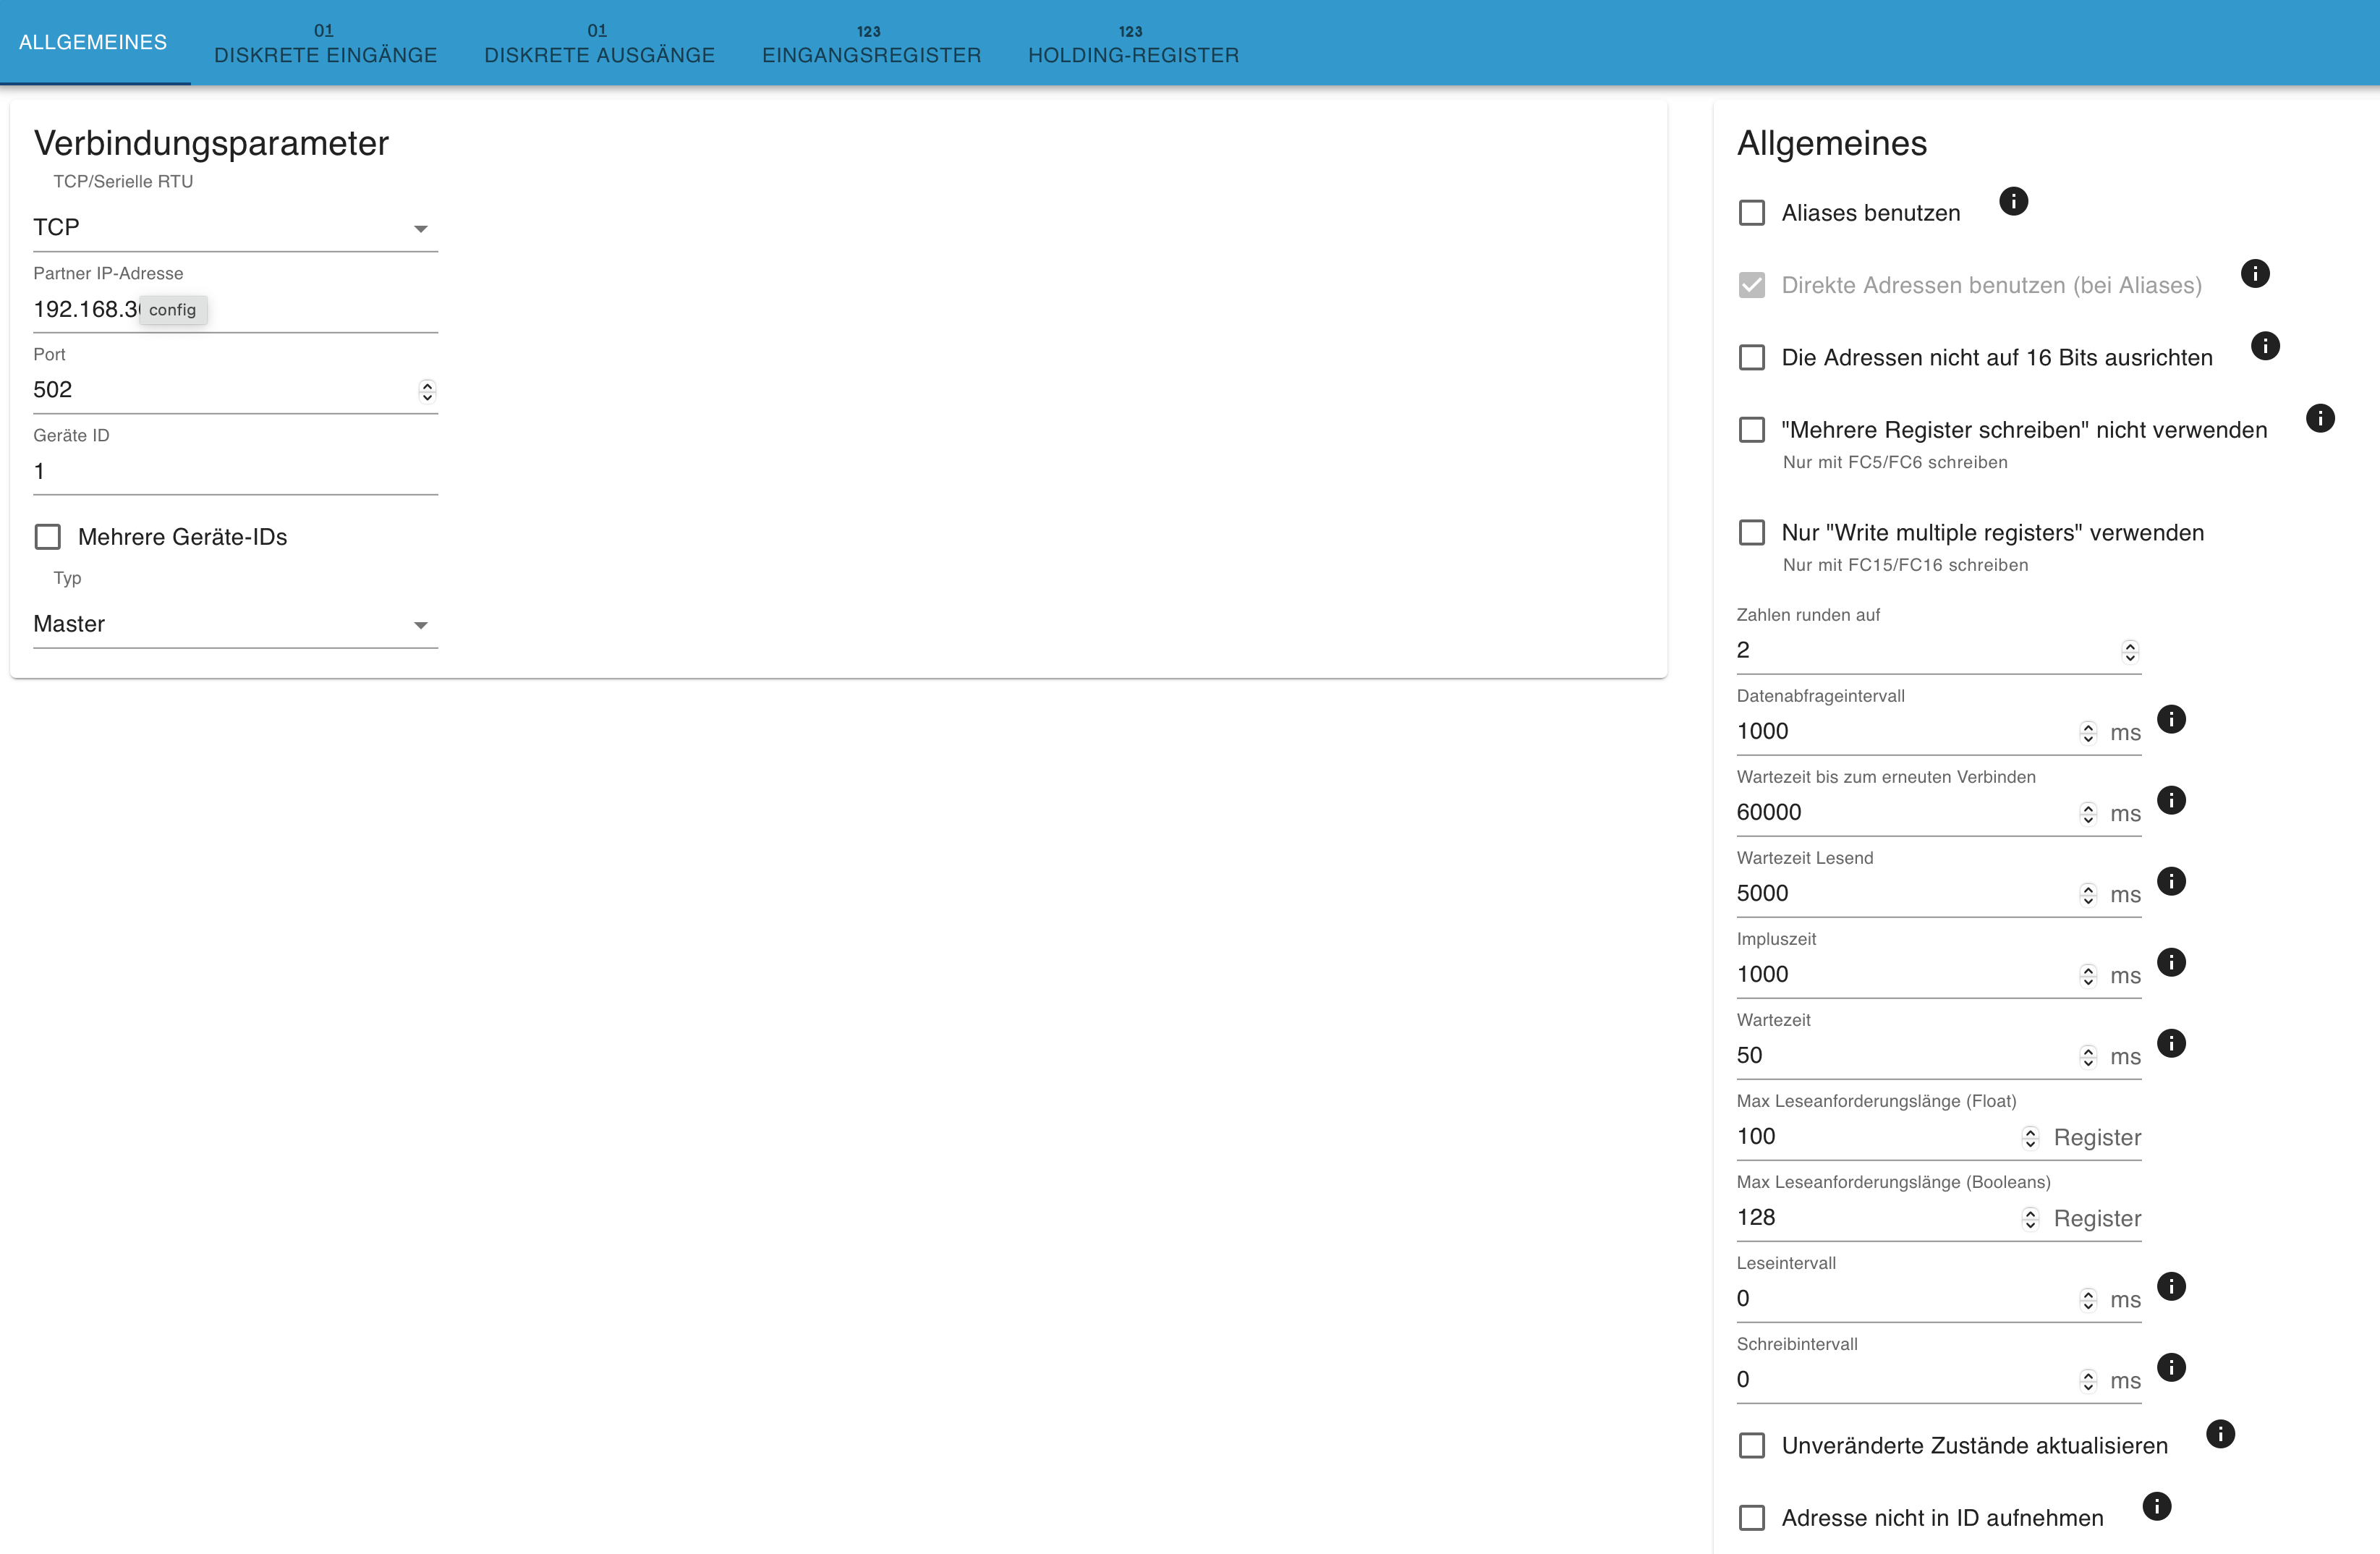The width and height of the screenshot is (2380, 1554).
Task: Click the Port field stepper arrows
Action: point(427,391)
